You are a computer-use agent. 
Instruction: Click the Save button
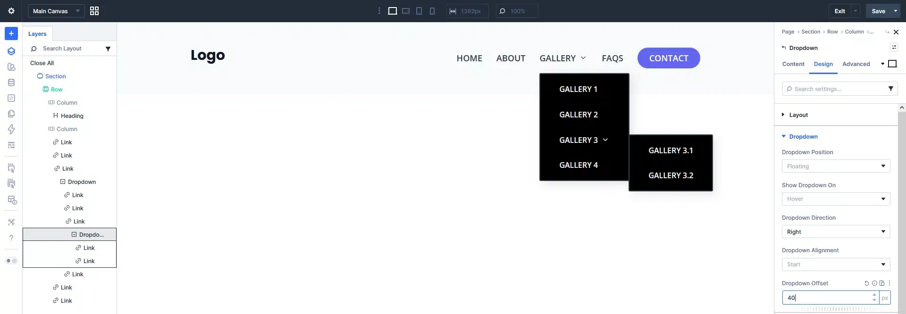tap(878, 11)
